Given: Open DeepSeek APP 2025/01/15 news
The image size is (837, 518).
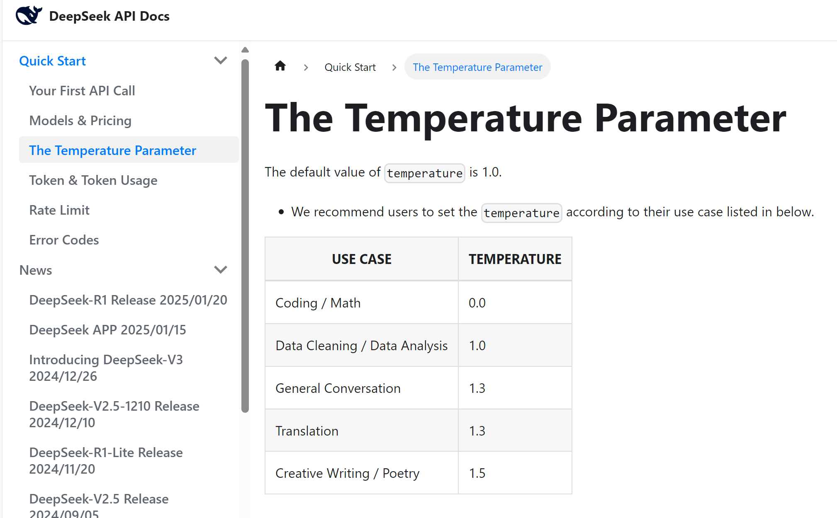Looking at the screenshot, I should (107, 330).
